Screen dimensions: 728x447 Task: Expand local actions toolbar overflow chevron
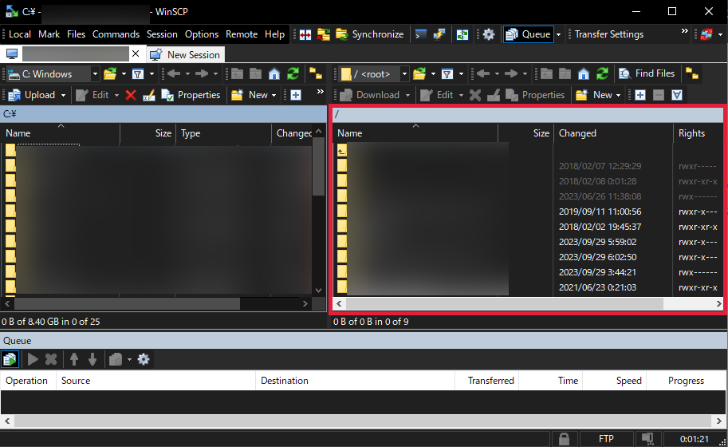[320, 92]
